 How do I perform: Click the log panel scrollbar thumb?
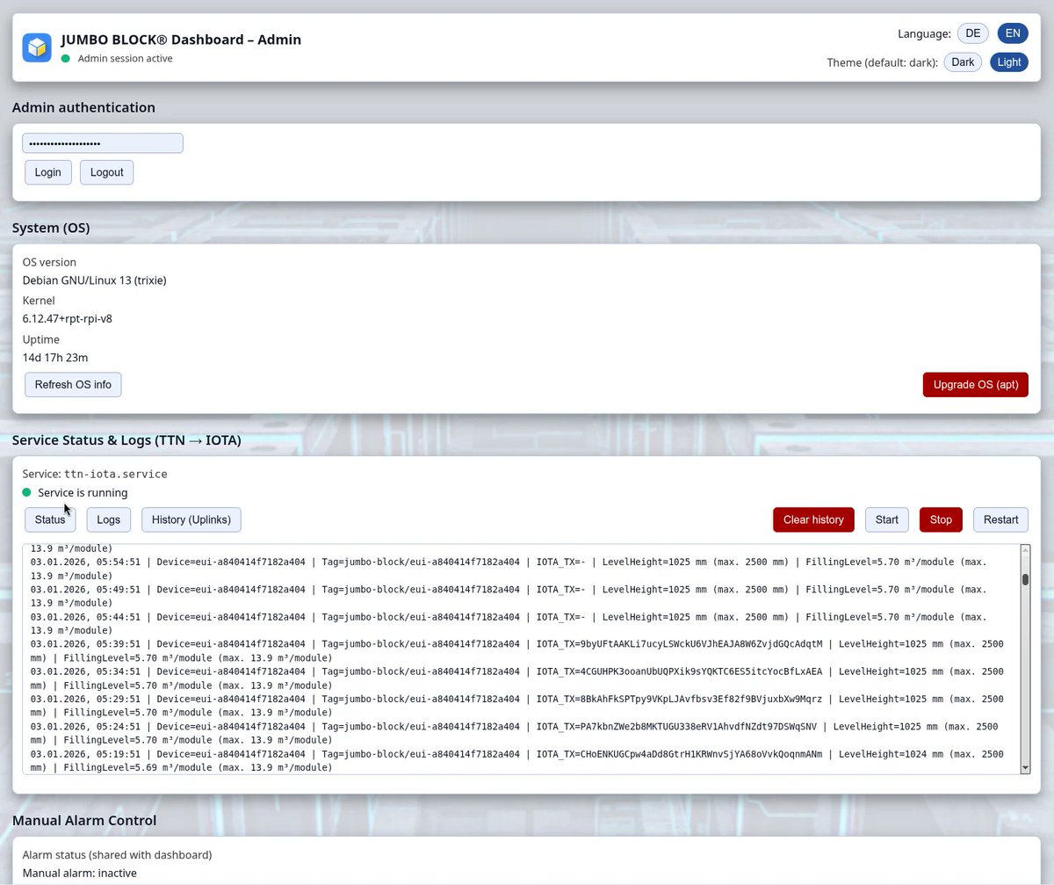point(1025,579)
